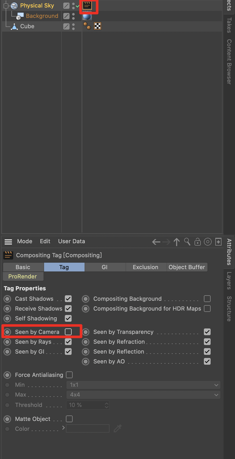The height and width of the screenshot is (459, 235).
Task: Click the Color eyedropper icon
Action: pos(117,428)
